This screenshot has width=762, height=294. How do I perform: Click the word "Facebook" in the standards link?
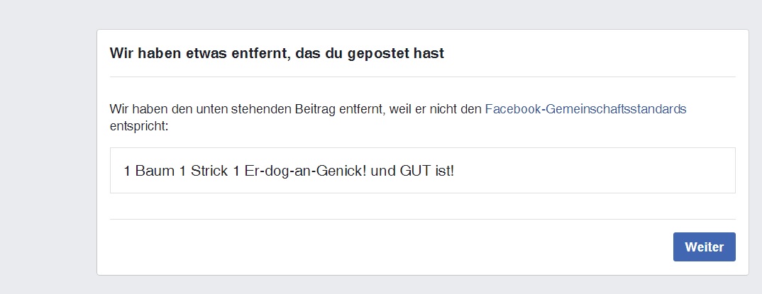[x=512, y=110]
